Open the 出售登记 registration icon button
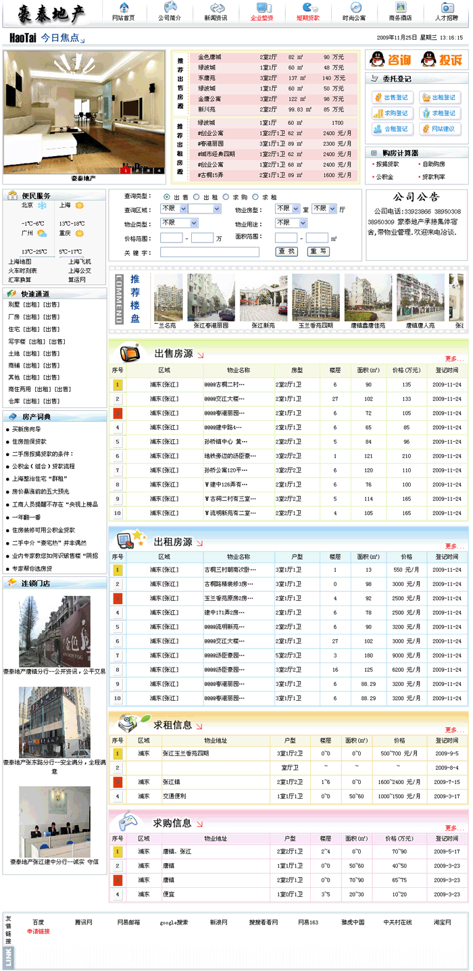 click(391, 97)
